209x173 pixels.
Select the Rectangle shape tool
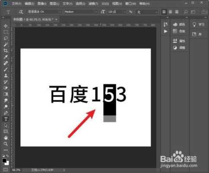coord(6,131)
